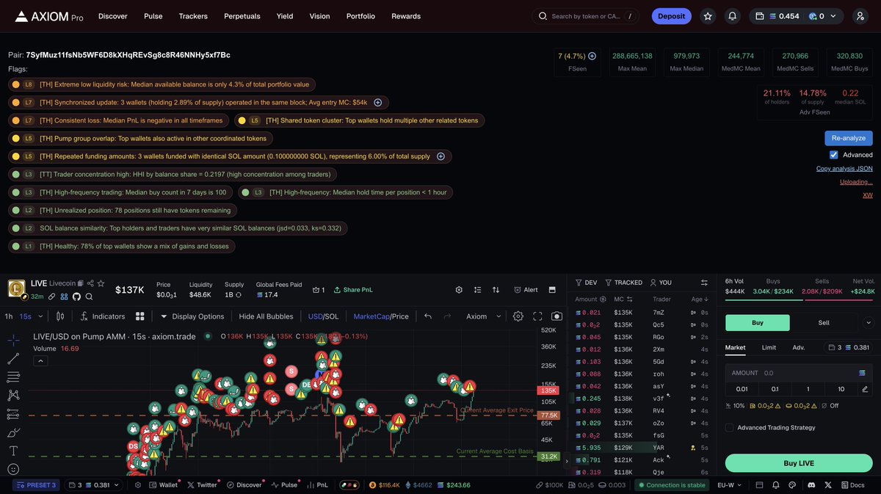Toggle USD/SOL currency display
This screenshot has width=881, height=494.
[x=324, y=316]
